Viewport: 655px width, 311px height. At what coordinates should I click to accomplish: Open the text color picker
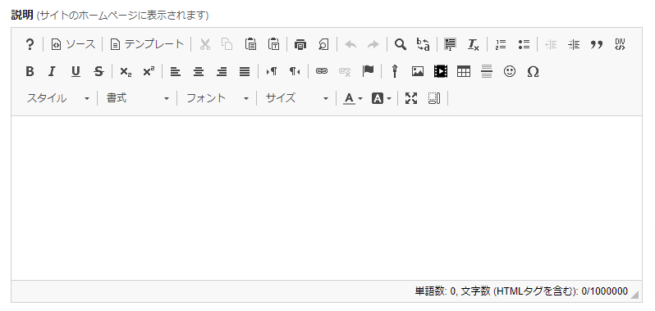point(353,98)
